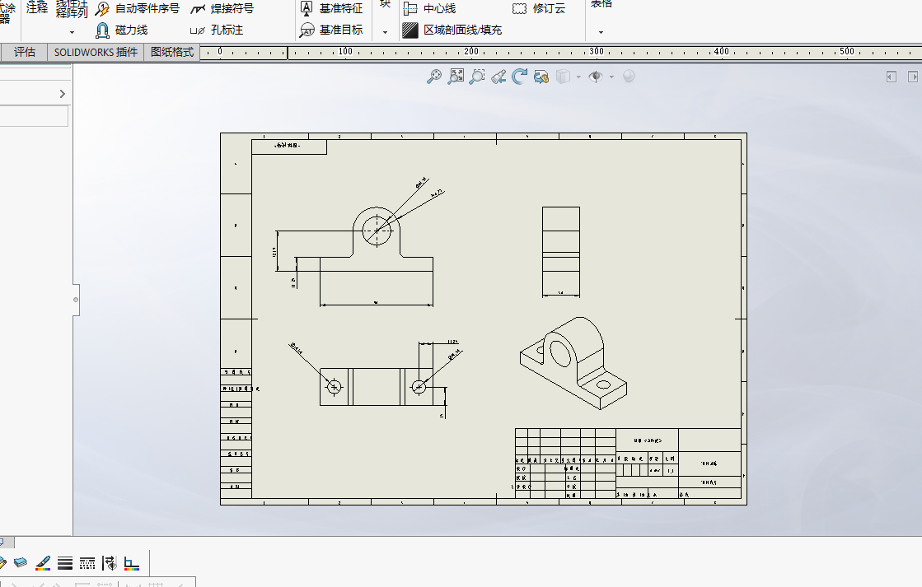The width and height of the screenshot is (922, 587).
Task: Click the Magnetic Line (磁力线) icon
Action: point(102,30)
